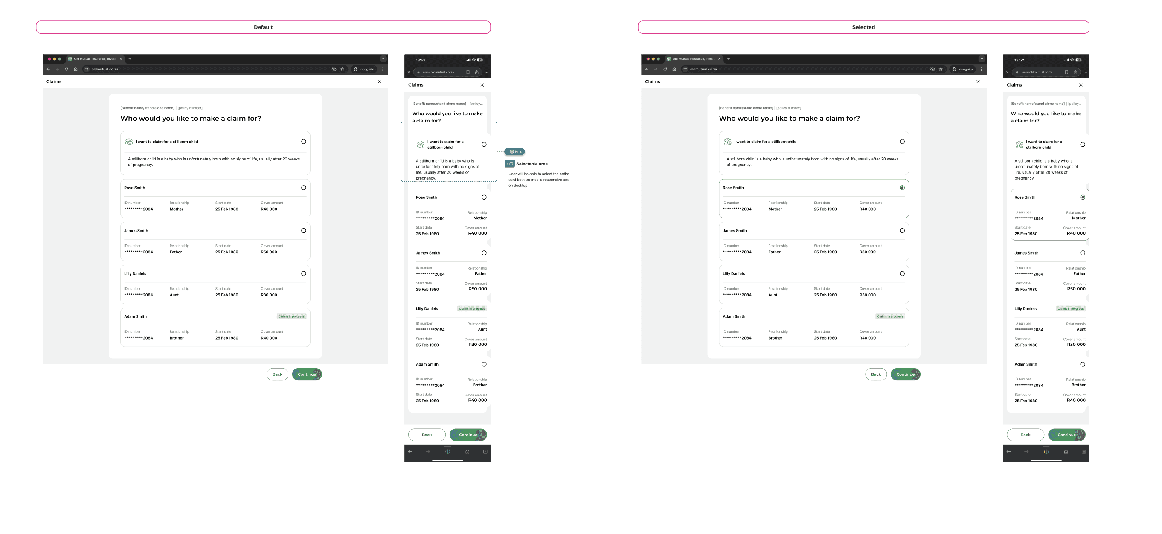This screenshot has height=534, width=1162.
Task: Click stillborn child family icon in Default desktop card
Action: 129,142
